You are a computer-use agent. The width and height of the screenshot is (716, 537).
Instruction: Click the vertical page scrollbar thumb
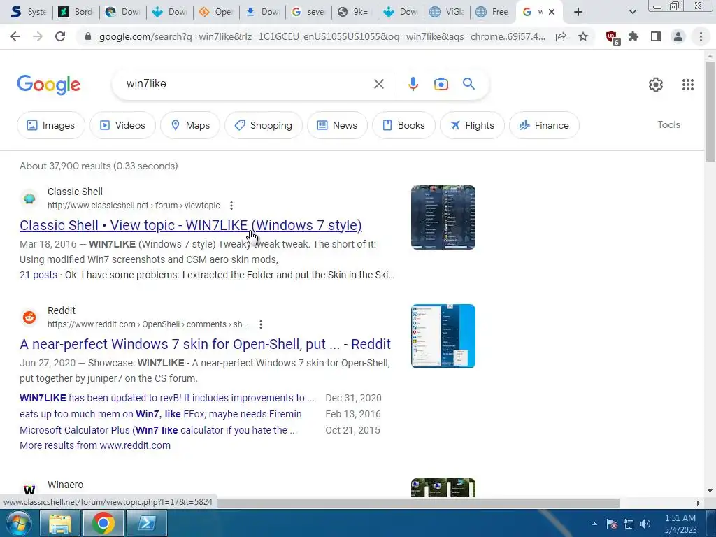click(x=710, y=111)
